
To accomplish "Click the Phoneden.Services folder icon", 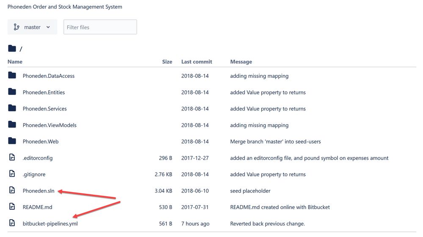I will point(12,108).
